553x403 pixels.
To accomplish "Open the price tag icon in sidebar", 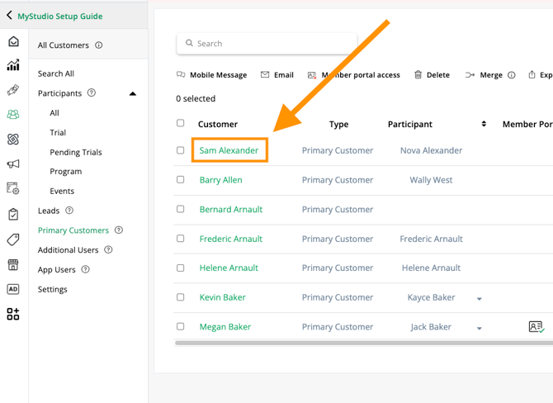I will point(13,239).
